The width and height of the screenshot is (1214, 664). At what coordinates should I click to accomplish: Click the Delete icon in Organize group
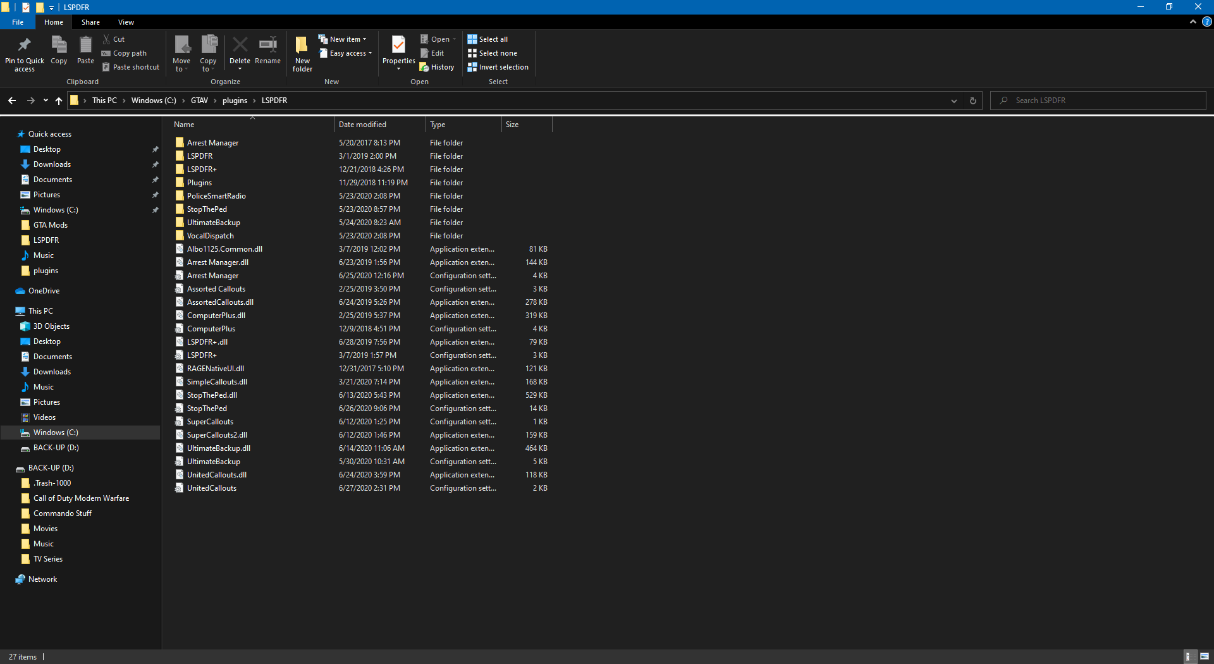pos(240,45)
